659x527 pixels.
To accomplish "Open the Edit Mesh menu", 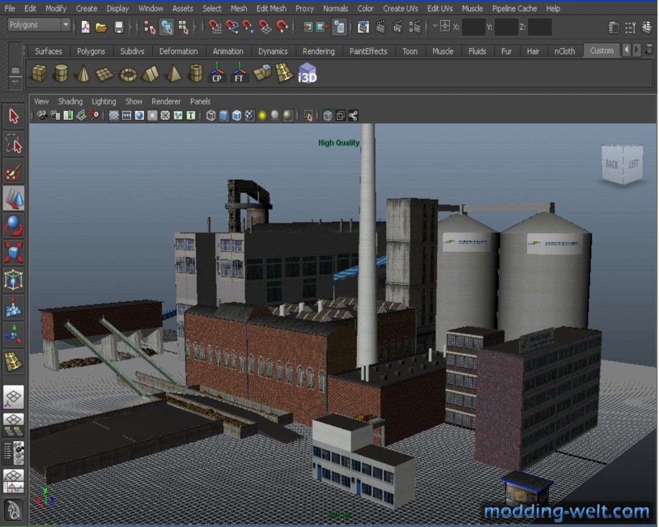I will (x=271, y=8).
